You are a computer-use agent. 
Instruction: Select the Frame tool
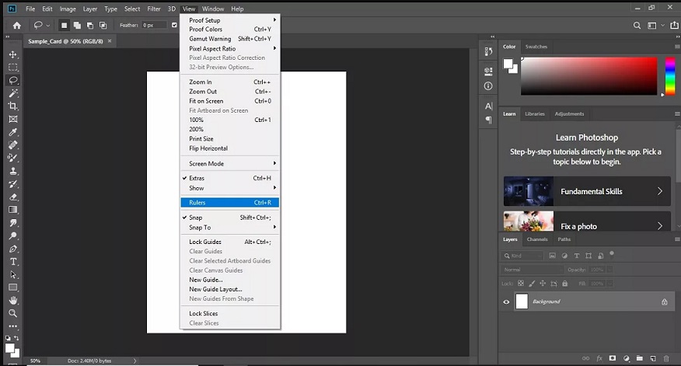tap(13, 119)
